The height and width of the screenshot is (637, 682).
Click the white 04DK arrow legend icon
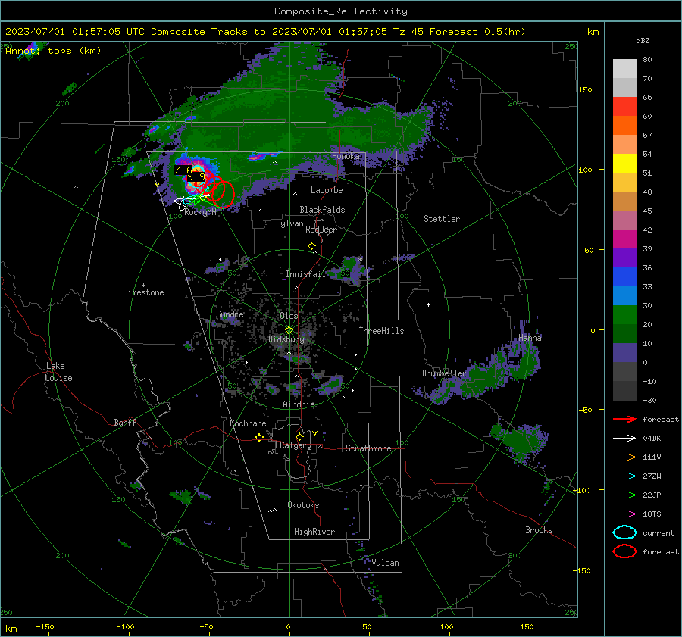(x=624, y=438)
